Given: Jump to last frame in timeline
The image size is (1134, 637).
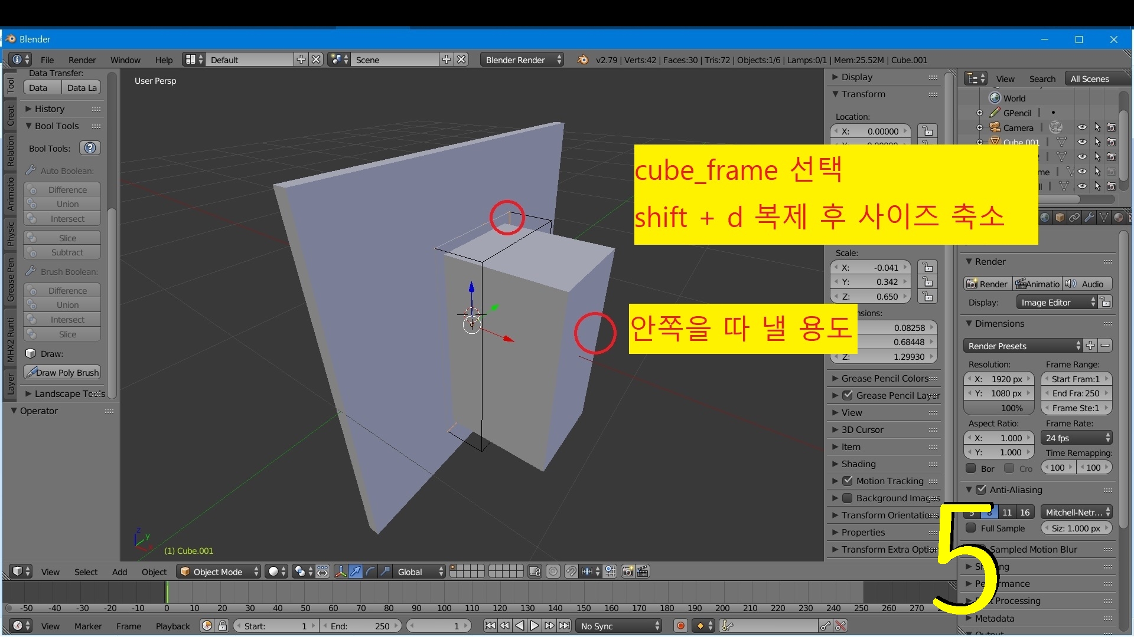Looking at the screenshot, I should 565,626.
